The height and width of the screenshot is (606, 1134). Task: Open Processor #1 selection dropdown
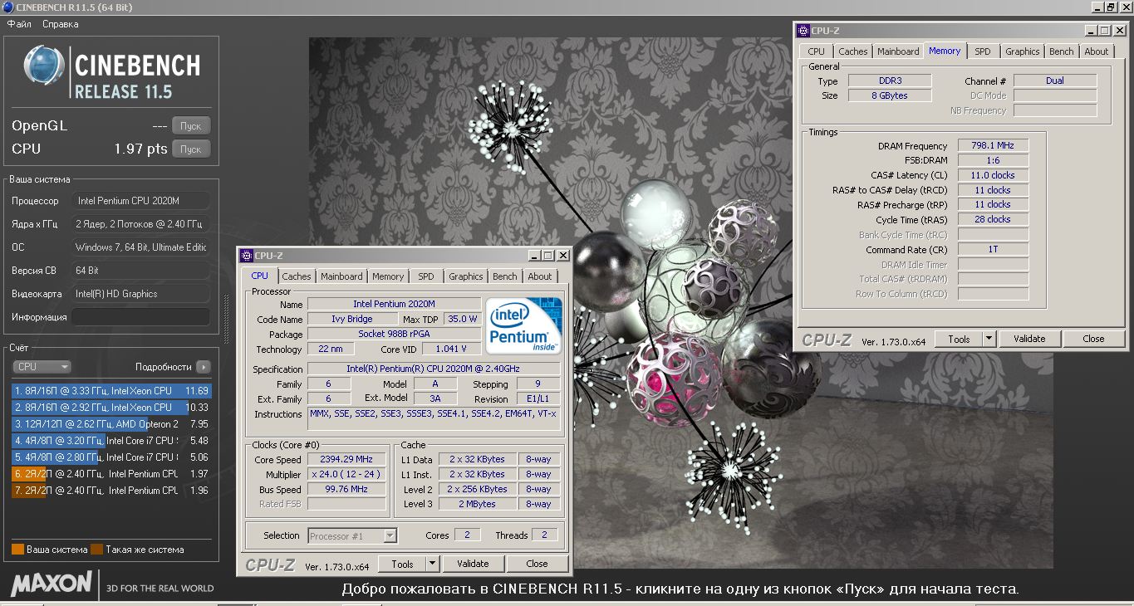[x=352, y=535]
